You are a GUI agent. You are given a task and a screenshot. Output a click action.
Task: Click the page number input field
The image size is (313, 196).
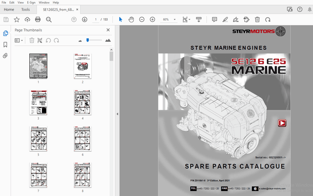coord(96,19)
